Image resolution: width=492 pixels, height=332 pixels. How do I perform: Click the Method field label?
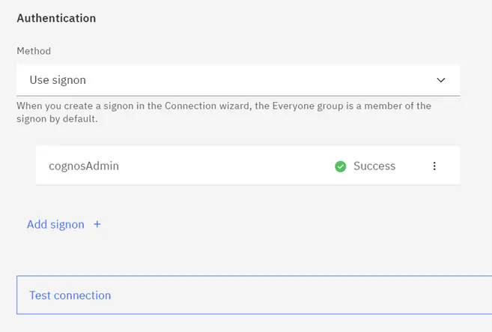click(x=34, y=51)
